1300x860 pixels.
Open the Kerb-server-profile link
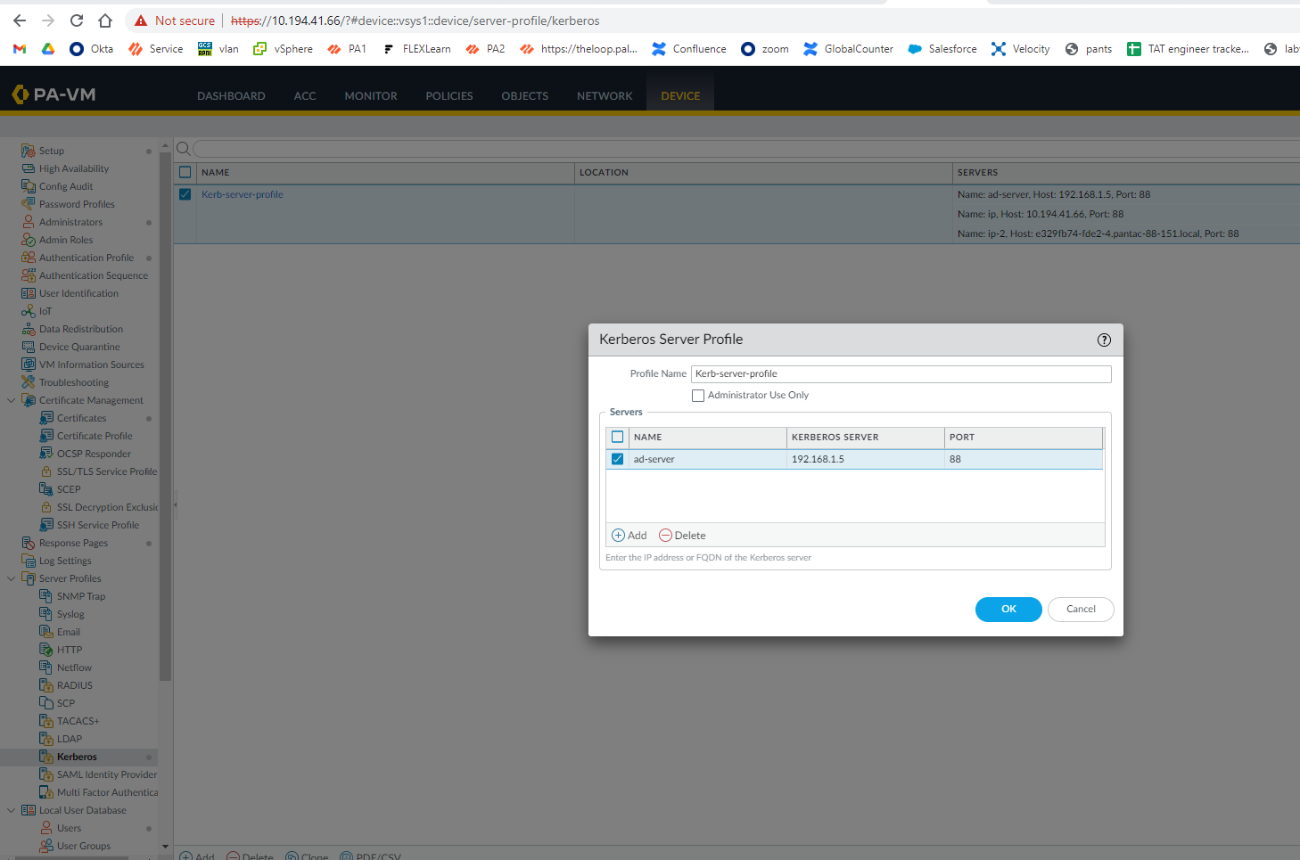click(243, 194)
